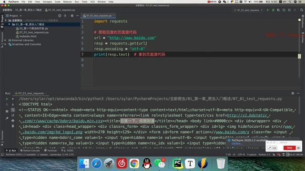
Task: Toggle the Favorites side tool button
Action: (2, 139)
